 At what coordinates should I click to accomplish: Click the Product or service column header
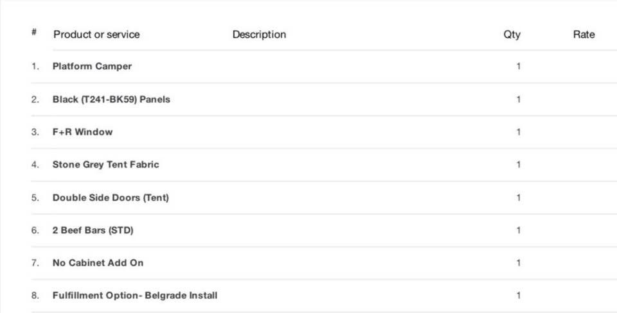point(96,35)
